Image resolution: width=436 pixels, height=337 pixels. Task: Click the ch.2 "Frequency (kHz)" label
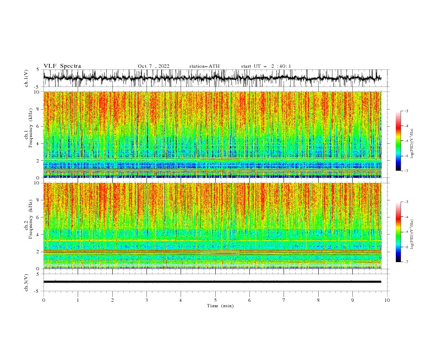tap(31, 219)
